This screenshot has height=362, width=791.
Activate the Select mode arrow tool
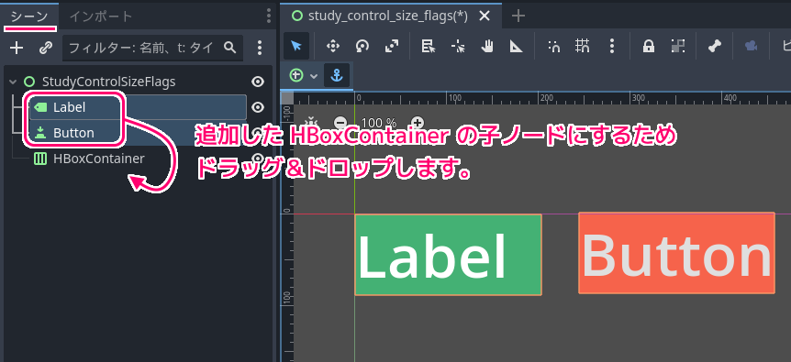click(x=296, y=47)
